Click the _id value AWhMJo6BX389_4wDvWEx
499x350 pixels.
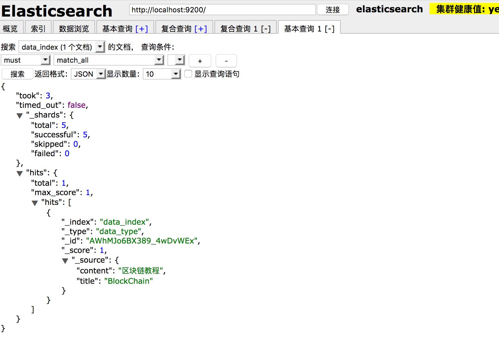click(x=142, y=241)
